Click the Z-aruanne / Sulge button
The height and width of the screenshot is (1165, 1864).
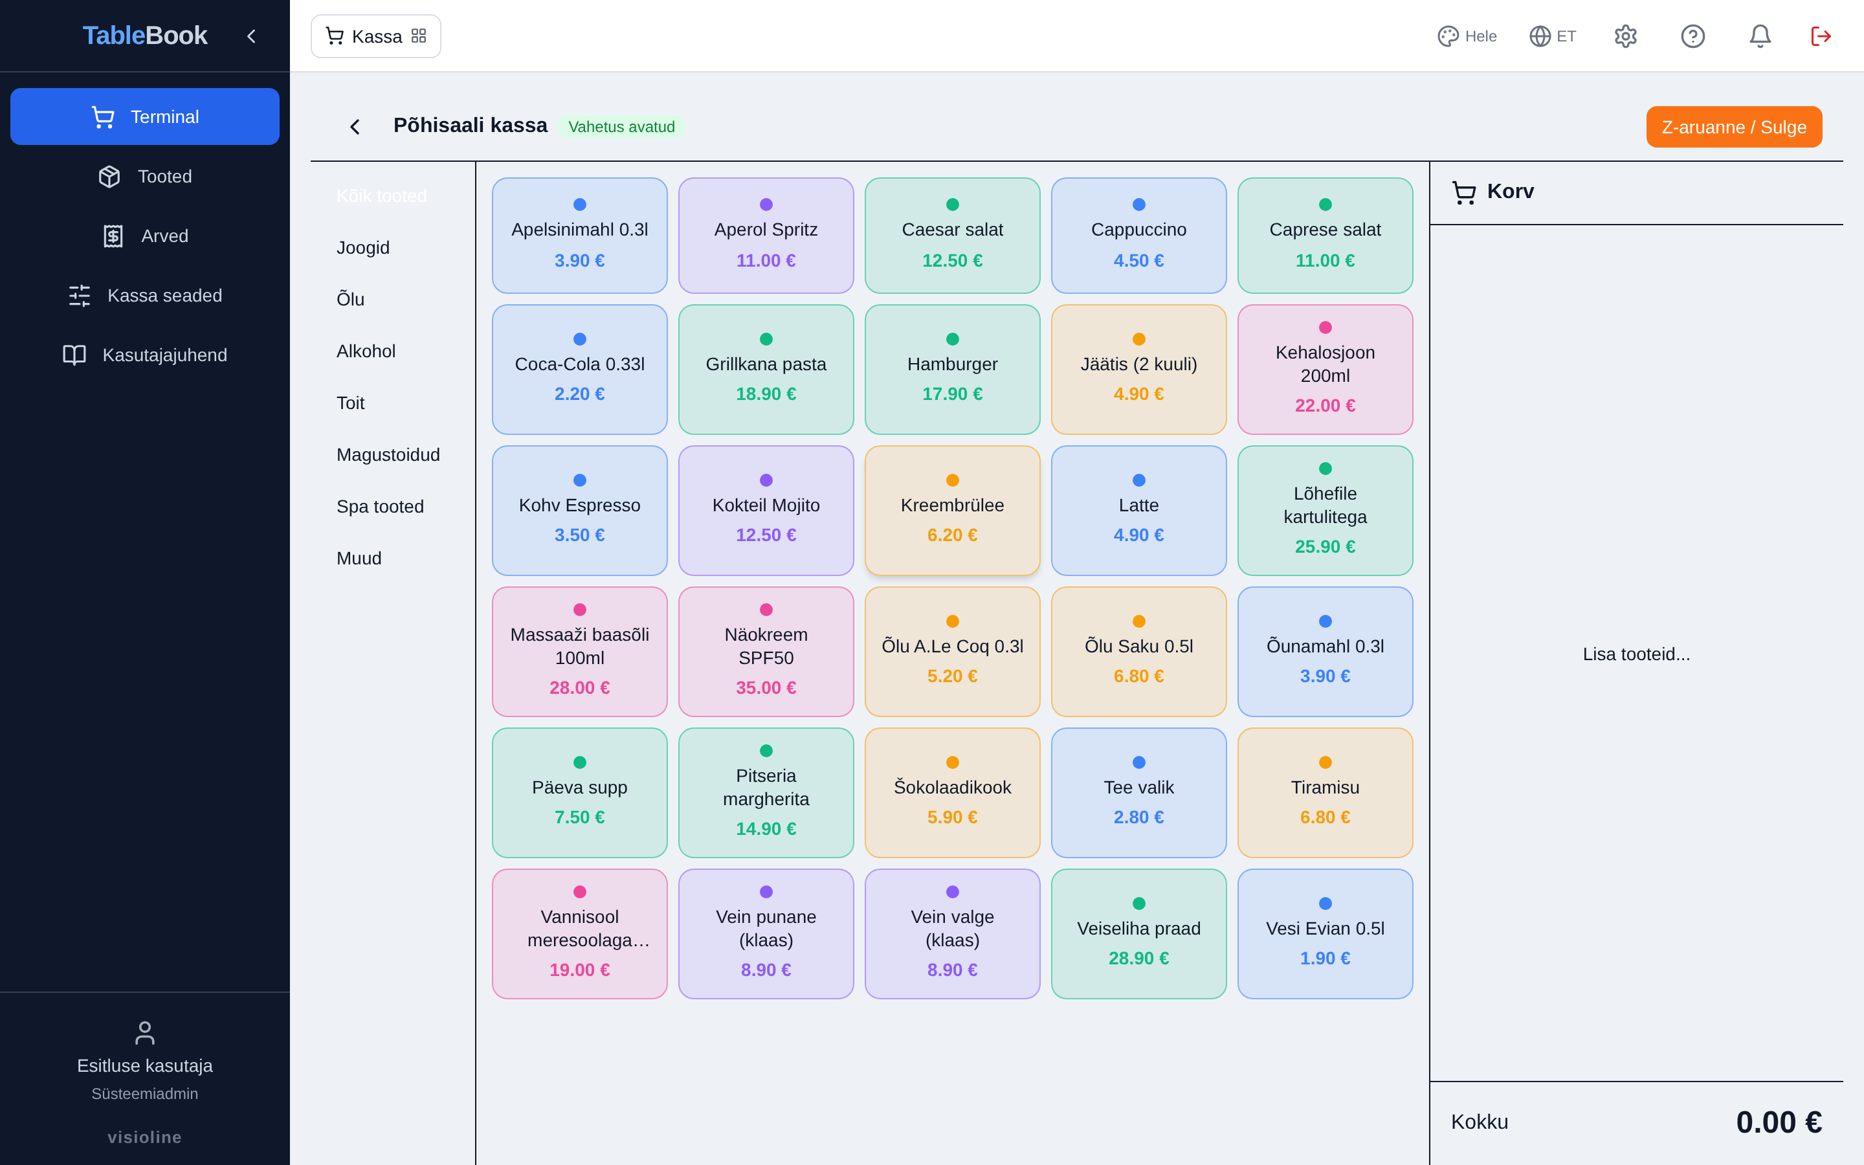pos(1734,127)
